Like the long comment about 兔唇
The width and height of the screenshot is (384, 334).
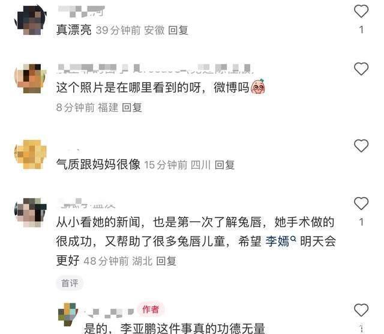(x=361, y=204)
